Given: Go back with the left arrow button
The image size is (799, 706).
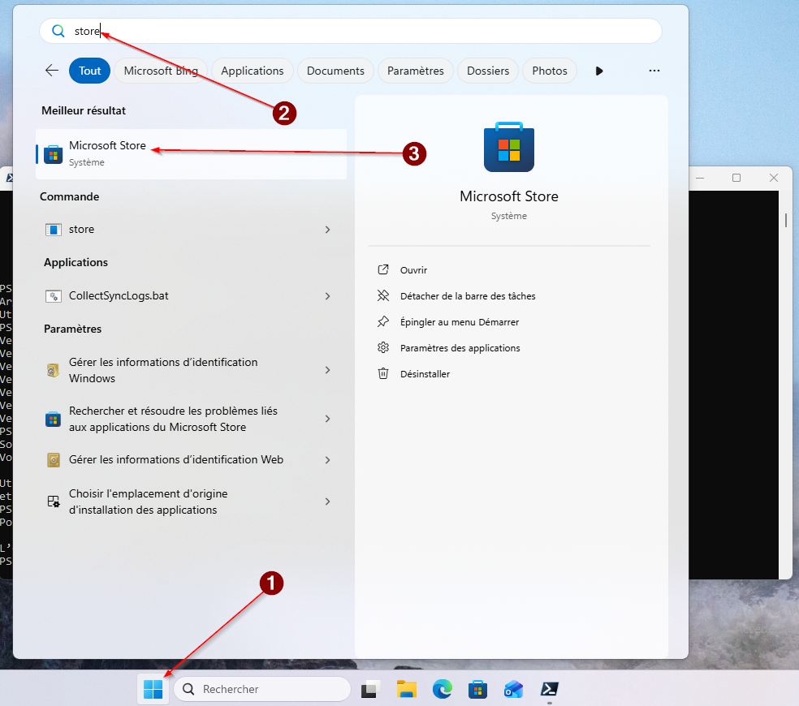Looking at the screenshot, I should point(52,71).
